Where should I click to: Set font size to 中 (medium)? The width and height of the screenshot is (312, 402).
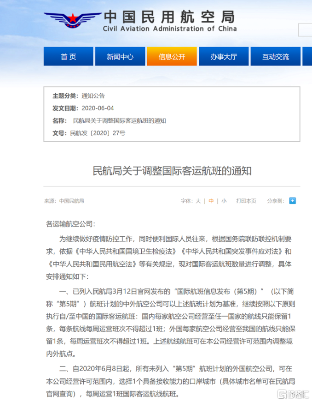coord(211,201)
